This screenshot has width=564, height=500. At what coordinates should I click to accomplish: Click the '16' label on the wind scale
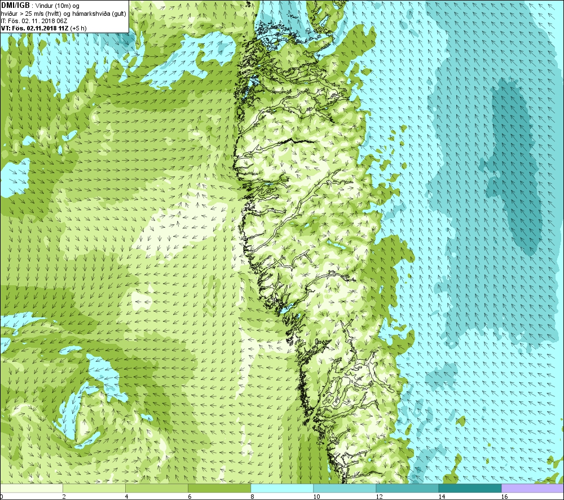click(x=504, y=497)
